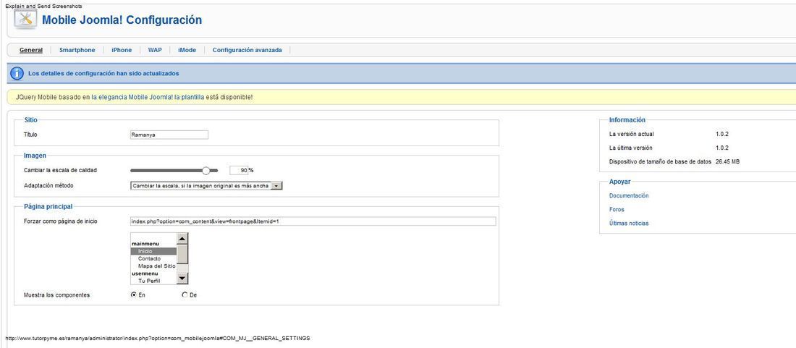
Task: Click the 'Muestra los componentes' label
Action: coord(57,295)
